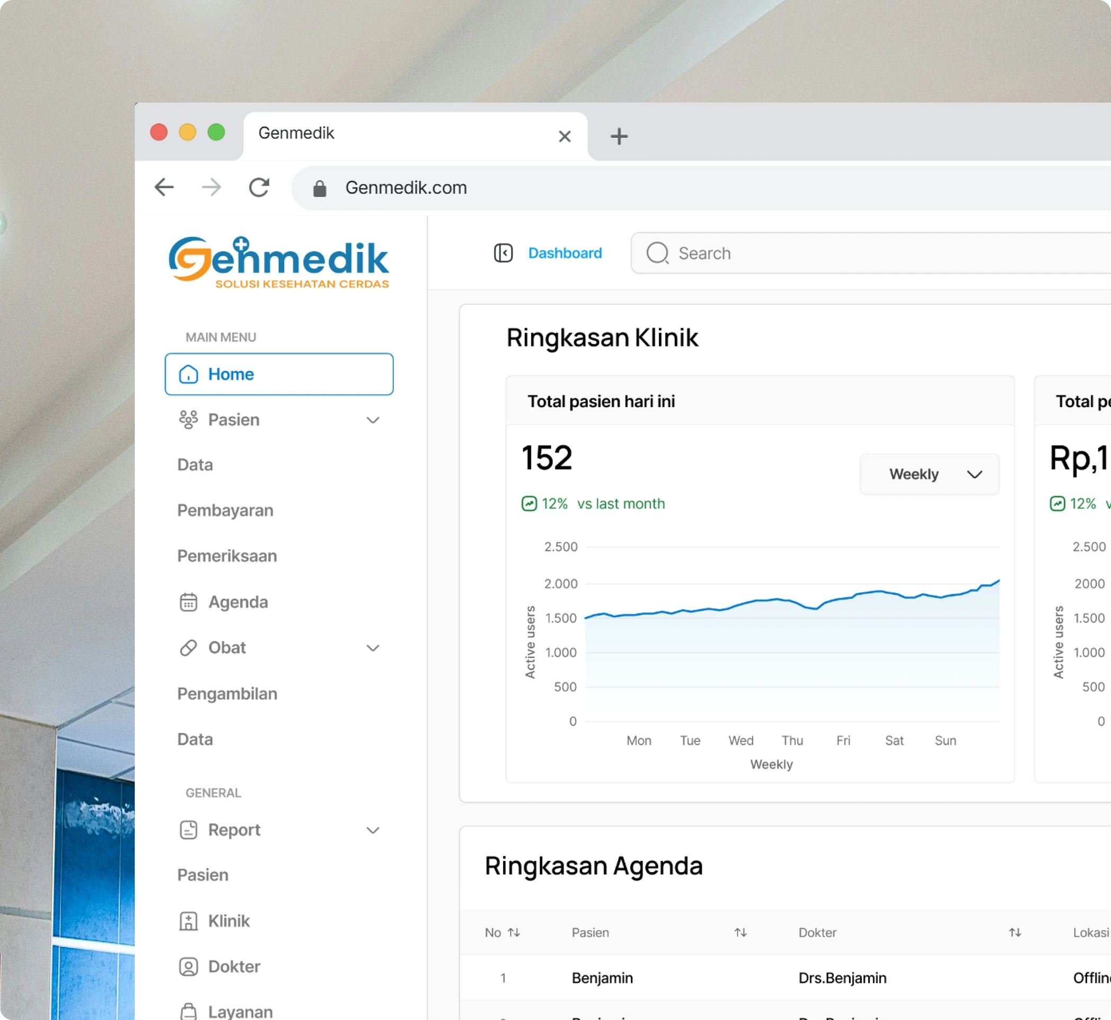
Task: Click the Dashboard breadcrumb link
Action: pos(565,253)
